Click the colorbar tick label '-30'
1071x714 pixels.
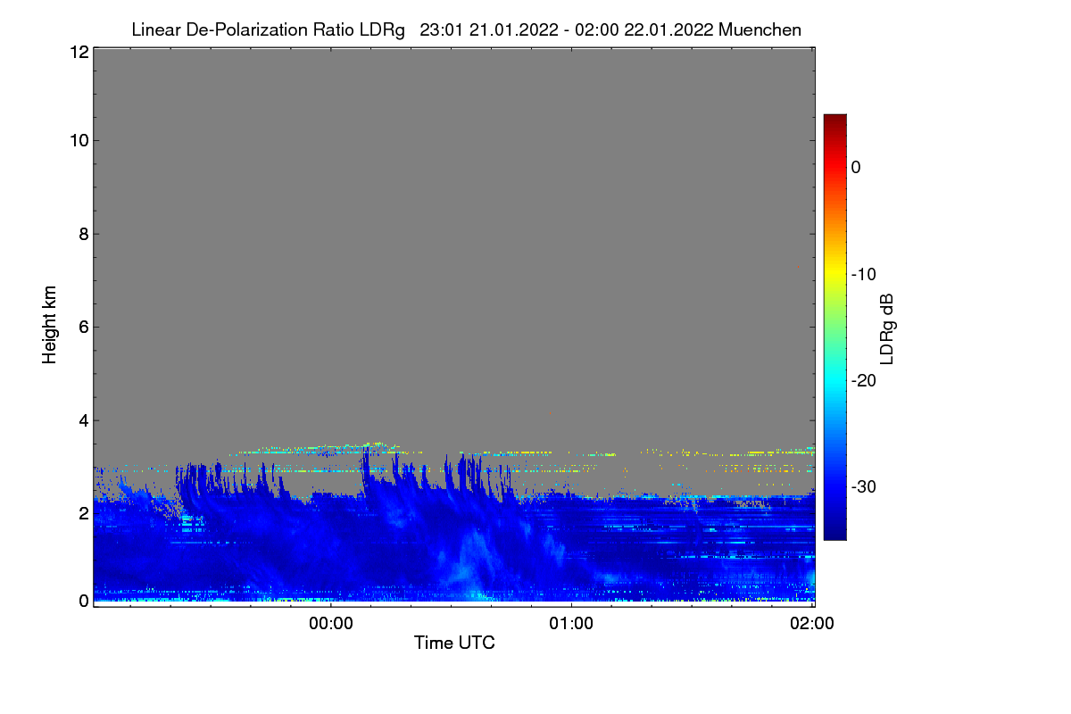863,486
